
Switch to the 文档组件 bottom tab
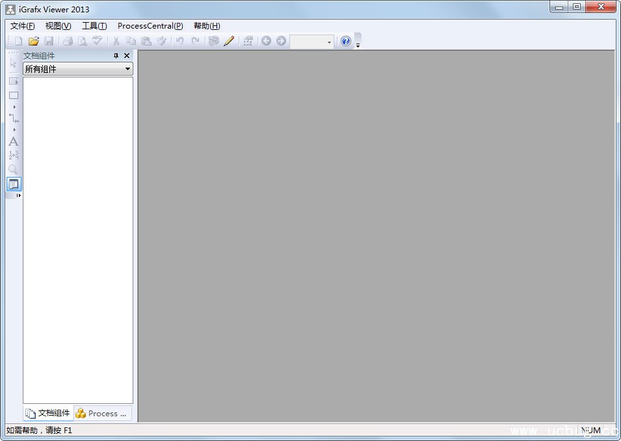pos(48,413)
